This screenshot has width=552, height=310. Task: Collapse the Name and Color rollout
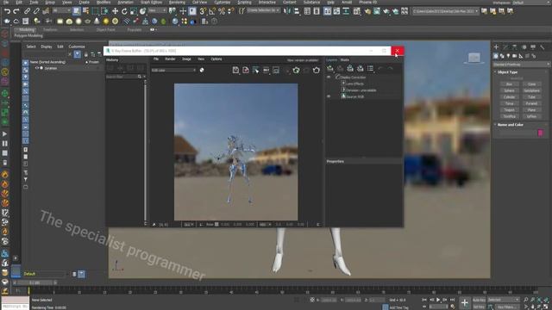(510, 125)
